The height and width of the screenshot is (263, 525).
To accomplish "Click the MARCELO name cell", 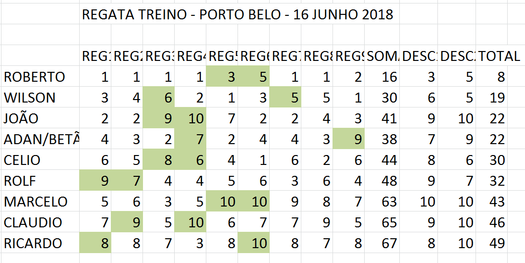I will click(x=36, y=202).
